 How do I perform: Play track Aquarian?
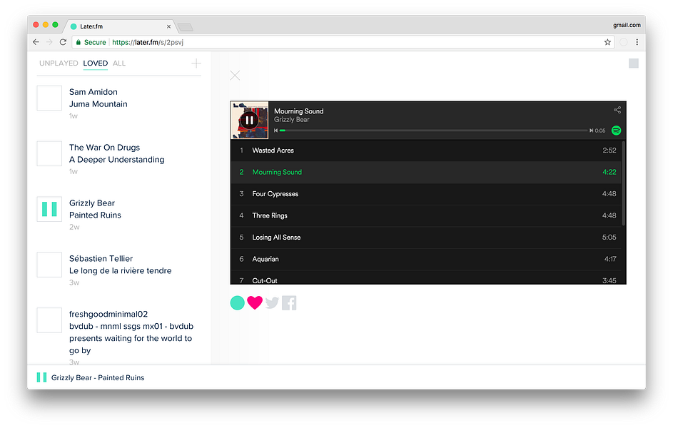(x=427, y=259)
